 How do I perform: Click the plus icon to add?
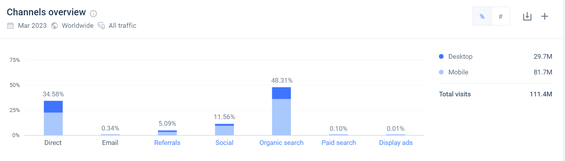tap(545, 16)
